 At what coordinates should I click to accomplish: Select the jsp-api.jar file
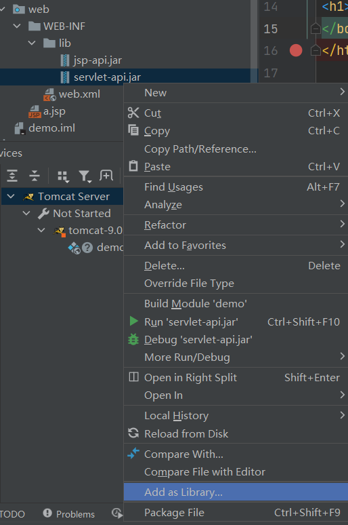97,60
